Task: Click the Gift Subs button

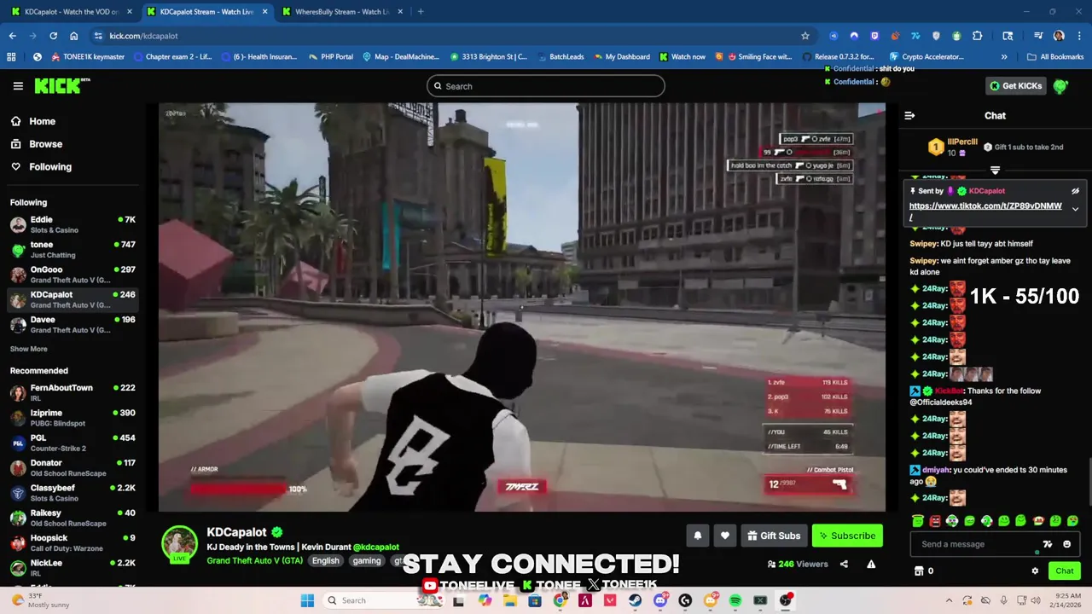Action: (774, 536)
